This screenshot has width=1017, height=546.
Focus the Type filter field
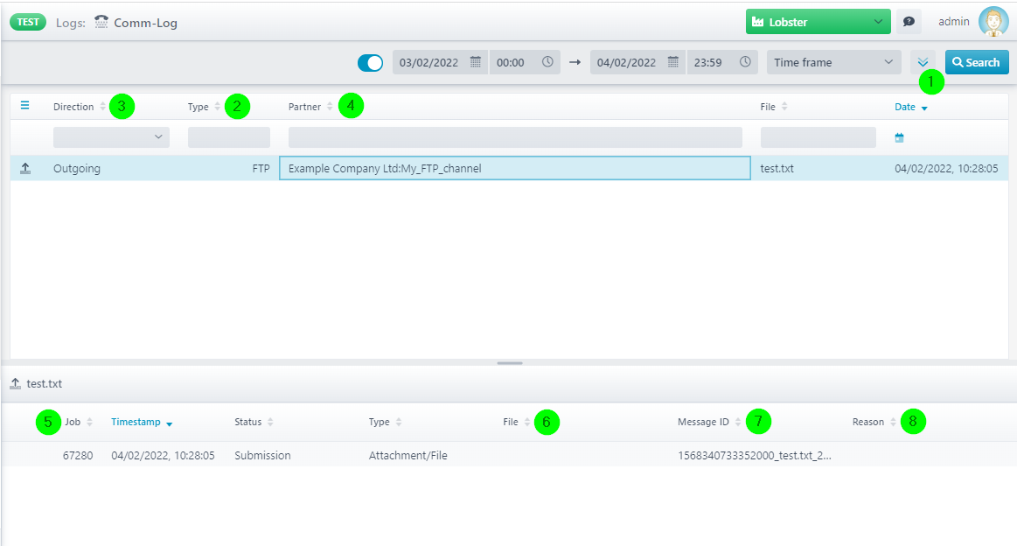tap(229, 137)
